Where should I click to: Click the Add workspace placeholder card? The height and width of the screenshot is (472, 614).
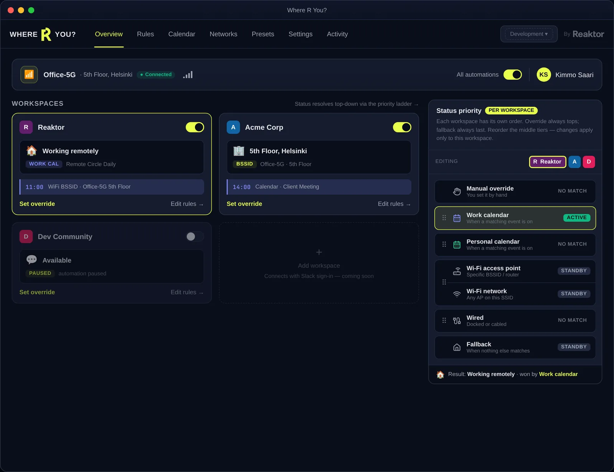319,263
